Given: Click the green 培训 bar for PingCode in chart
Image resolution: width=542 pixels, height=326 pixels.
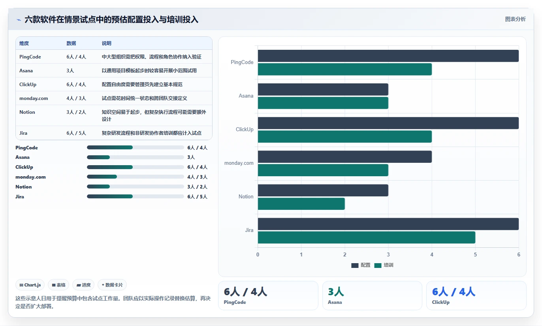Looking at the screenshot, I should 344,69.
